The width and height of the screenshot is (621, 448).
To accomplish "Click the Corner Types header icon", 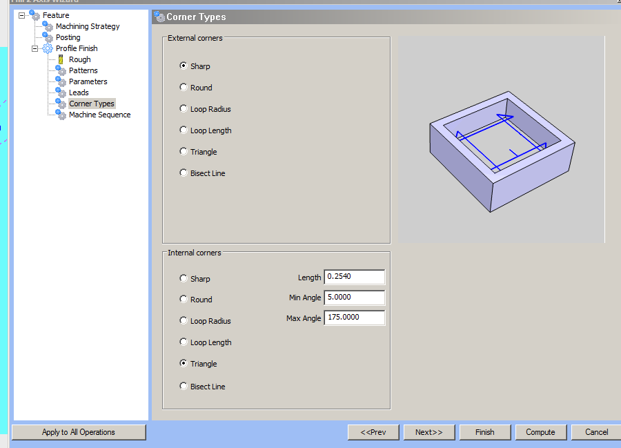I will pos(162,17).
